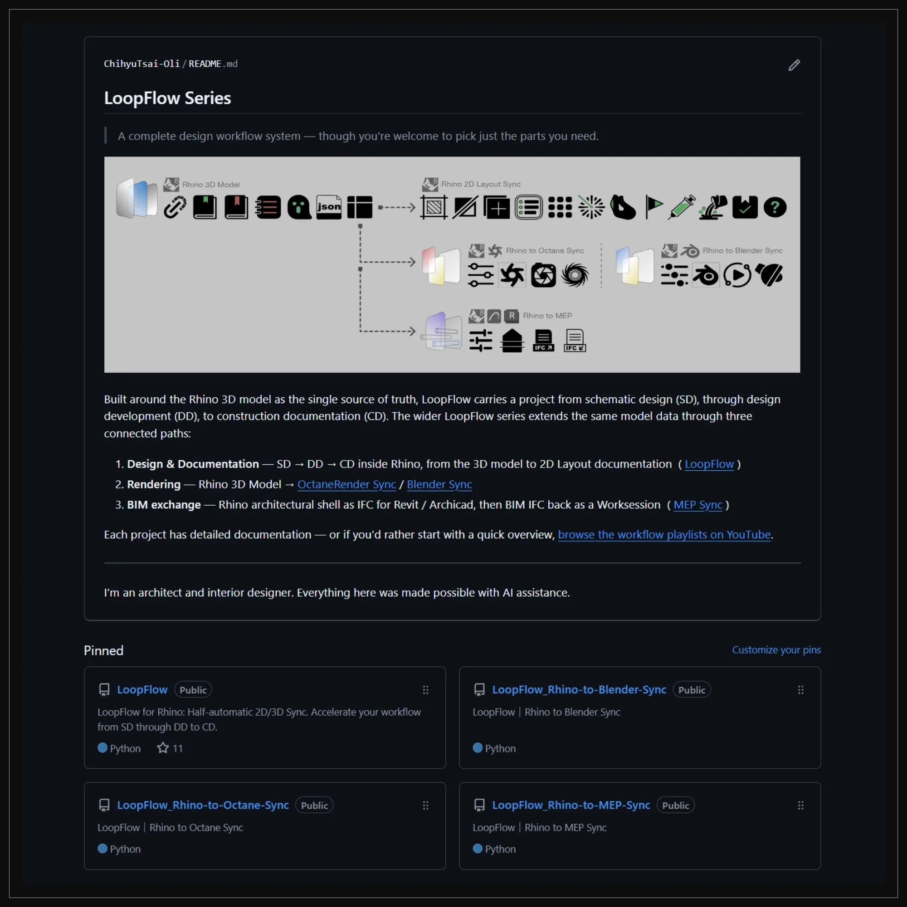Click drag handle on Rhino-to-MEP-Sync pin
Viewport: 907px width, 907px height.
tap(800, 805)
